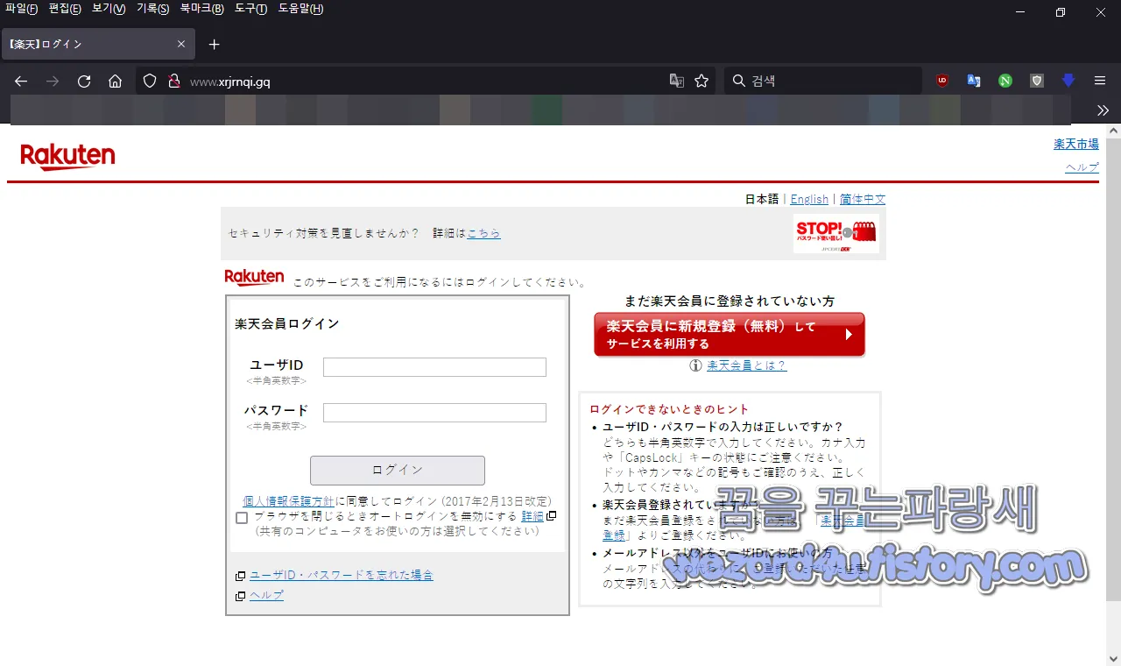The height and width of the screenshot is (666, 1121).
Task: Open the Firefox hamburger menu
Action: coord(1100,81)
